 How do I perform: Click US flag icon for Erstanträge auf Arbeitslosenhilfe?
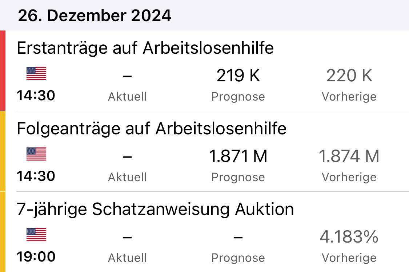coord(36,74)
